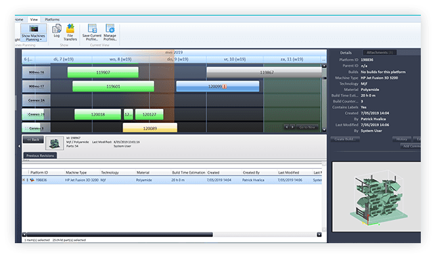Click timeline scroll down arrow
435x258 pixels.
coord(324,130)
